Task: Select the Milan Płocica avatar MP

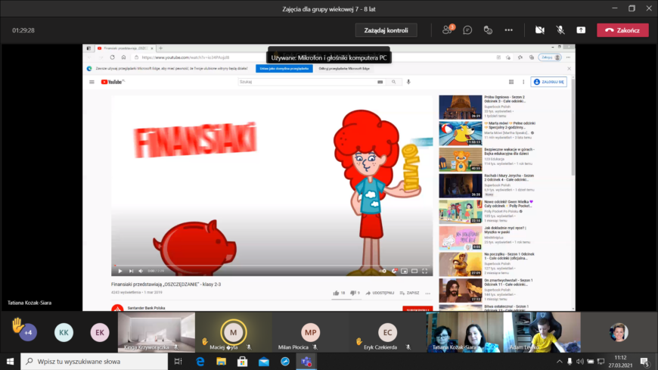Action: pyautogui.click(x=310, y=332)
